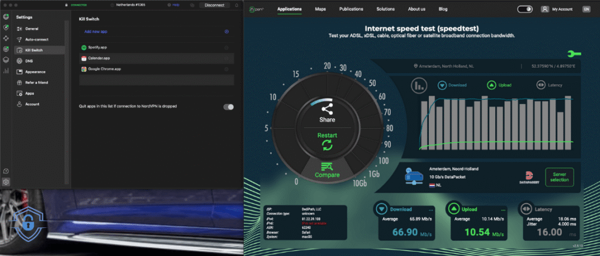Toggle Latency series in the graph legend
This screenshot has width=600, height=256.
pyautogui.click(x=550, y=85)
